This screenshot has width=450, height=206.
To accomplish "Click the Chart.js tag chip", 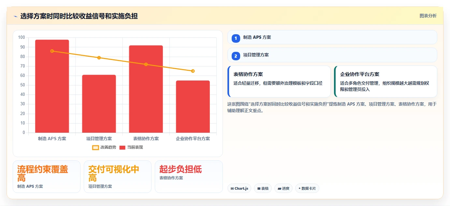I will [x=239, y=188].
